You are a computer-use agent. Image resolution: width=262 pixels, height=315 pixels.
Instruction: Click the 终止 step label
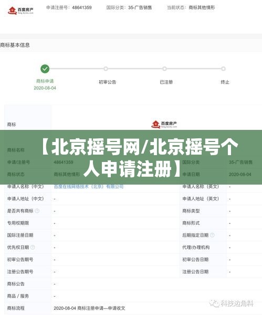click(x=225, y=82)
